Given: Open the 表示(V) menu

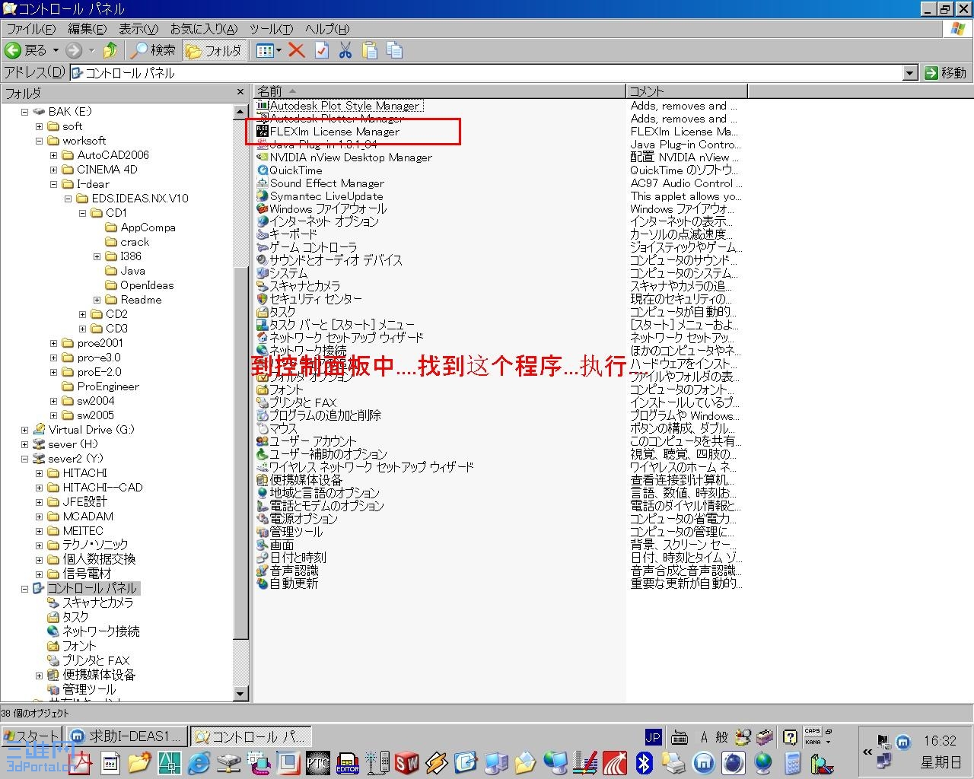Looking at the screenshot, I should (x=138, y=29).
